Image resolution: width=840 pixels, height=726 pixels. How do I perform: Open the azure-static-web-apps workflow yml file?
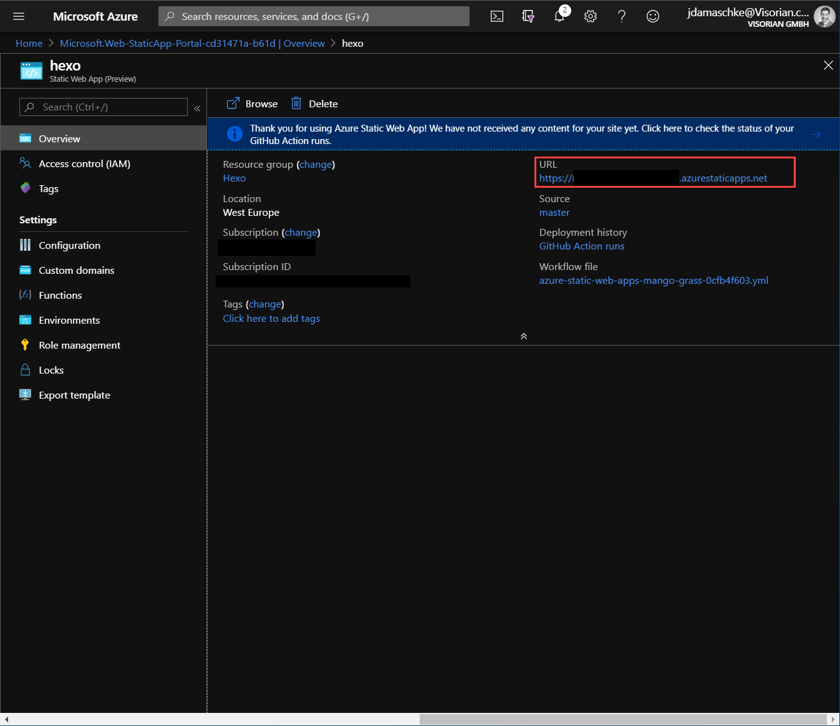[654, 281]
